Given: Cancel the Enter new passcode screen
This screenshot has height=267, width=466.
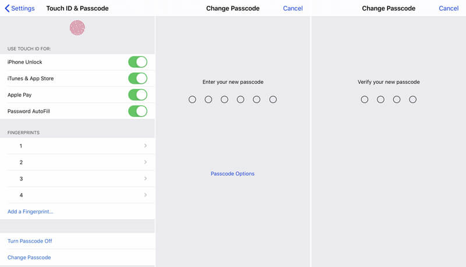Looking at the screenshot, I should (292, 8).
